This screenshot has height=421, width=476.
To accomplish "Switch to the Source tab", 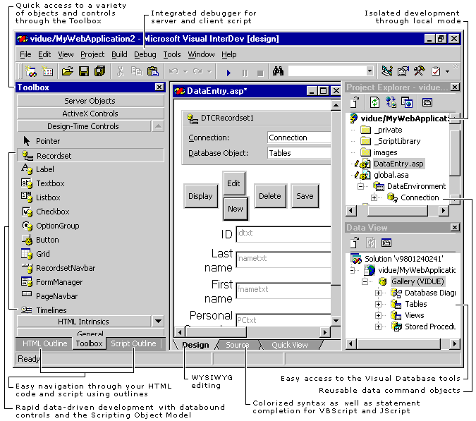I will [x=238, y=345].
